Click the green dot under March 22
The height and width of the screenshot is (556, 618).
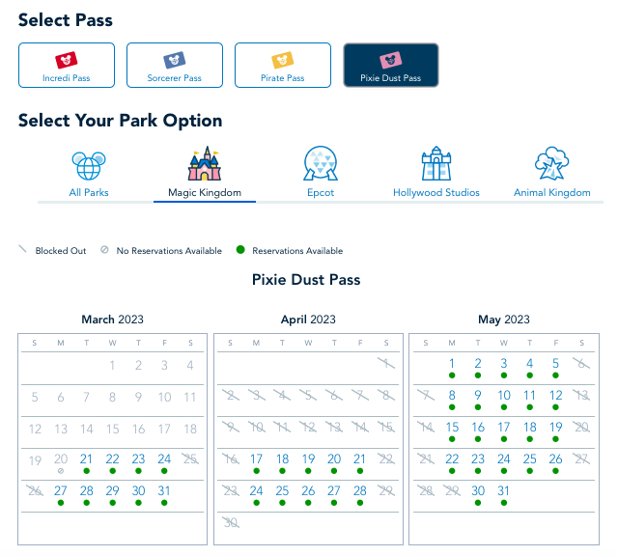(113, 471)
